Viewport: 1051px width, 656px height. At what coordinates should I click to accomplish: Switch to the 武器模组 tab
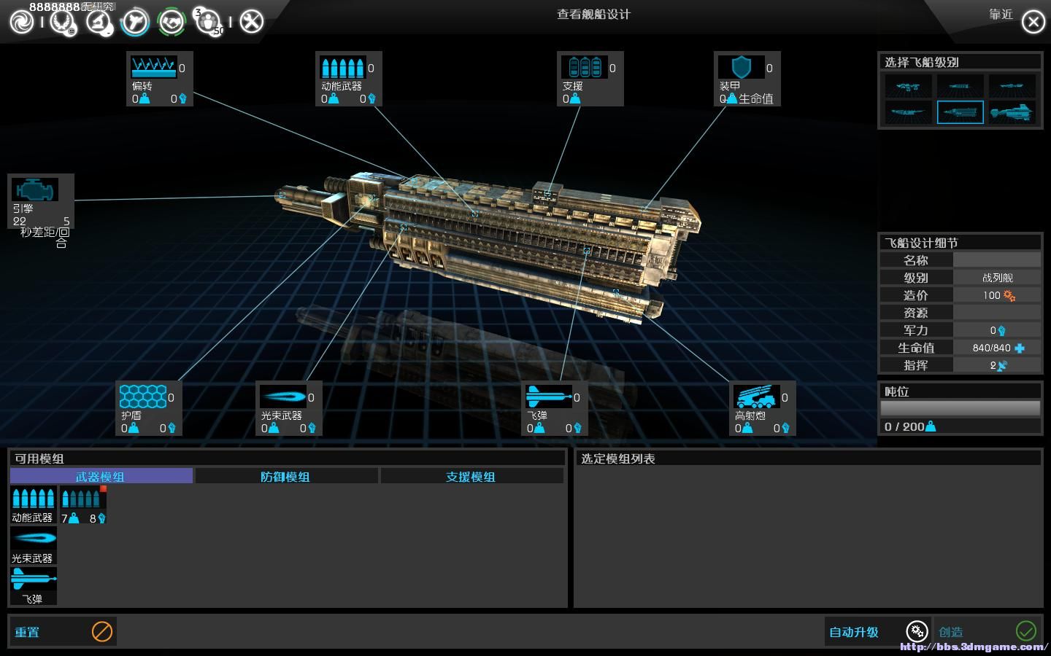tap(101, 476)
